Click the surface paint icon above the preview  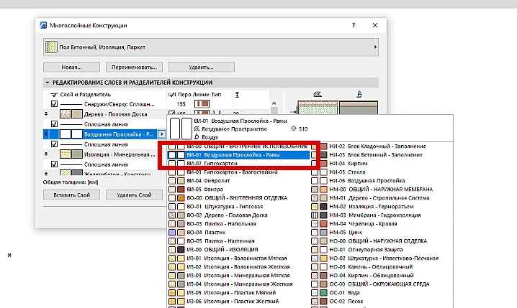pyautogui.click(x=359, y=94)
